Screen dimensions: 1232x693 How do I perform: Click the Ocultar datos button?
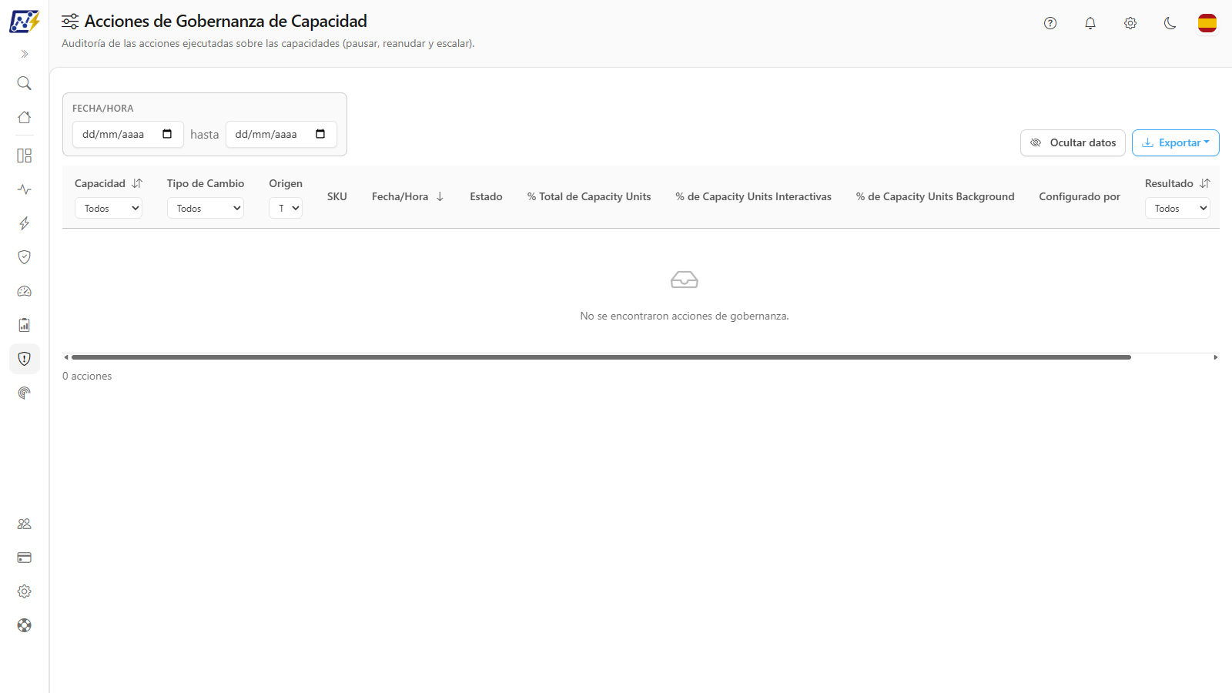point(1073,142)
